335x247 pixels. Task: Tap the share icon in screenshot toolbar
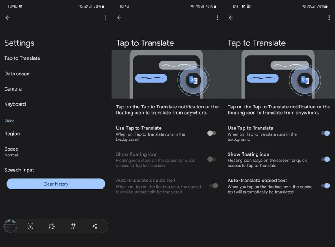[95, 226]
